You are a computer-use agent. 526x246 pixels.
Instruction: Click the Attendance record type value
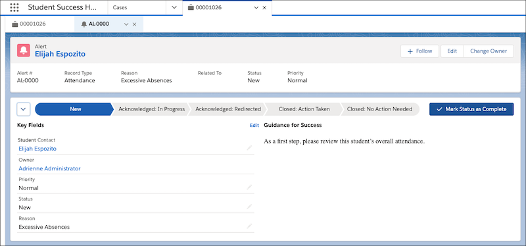[80, 80]
